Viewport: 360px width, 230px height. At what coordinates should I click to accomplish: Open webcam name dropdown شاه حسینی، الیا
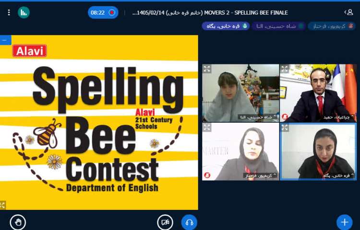(x=258, y=117)
